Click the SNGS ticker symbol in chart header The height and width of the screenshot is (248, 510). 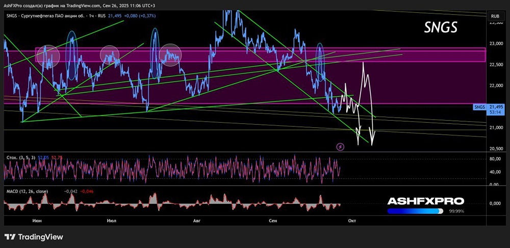12,16
